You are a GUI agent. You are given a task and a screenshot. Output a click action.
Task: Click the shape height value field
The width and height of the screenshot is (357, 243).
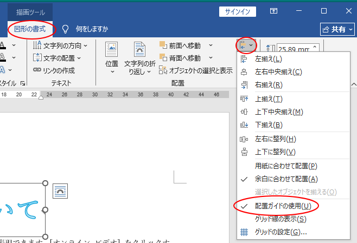click(x=294, y=48)
